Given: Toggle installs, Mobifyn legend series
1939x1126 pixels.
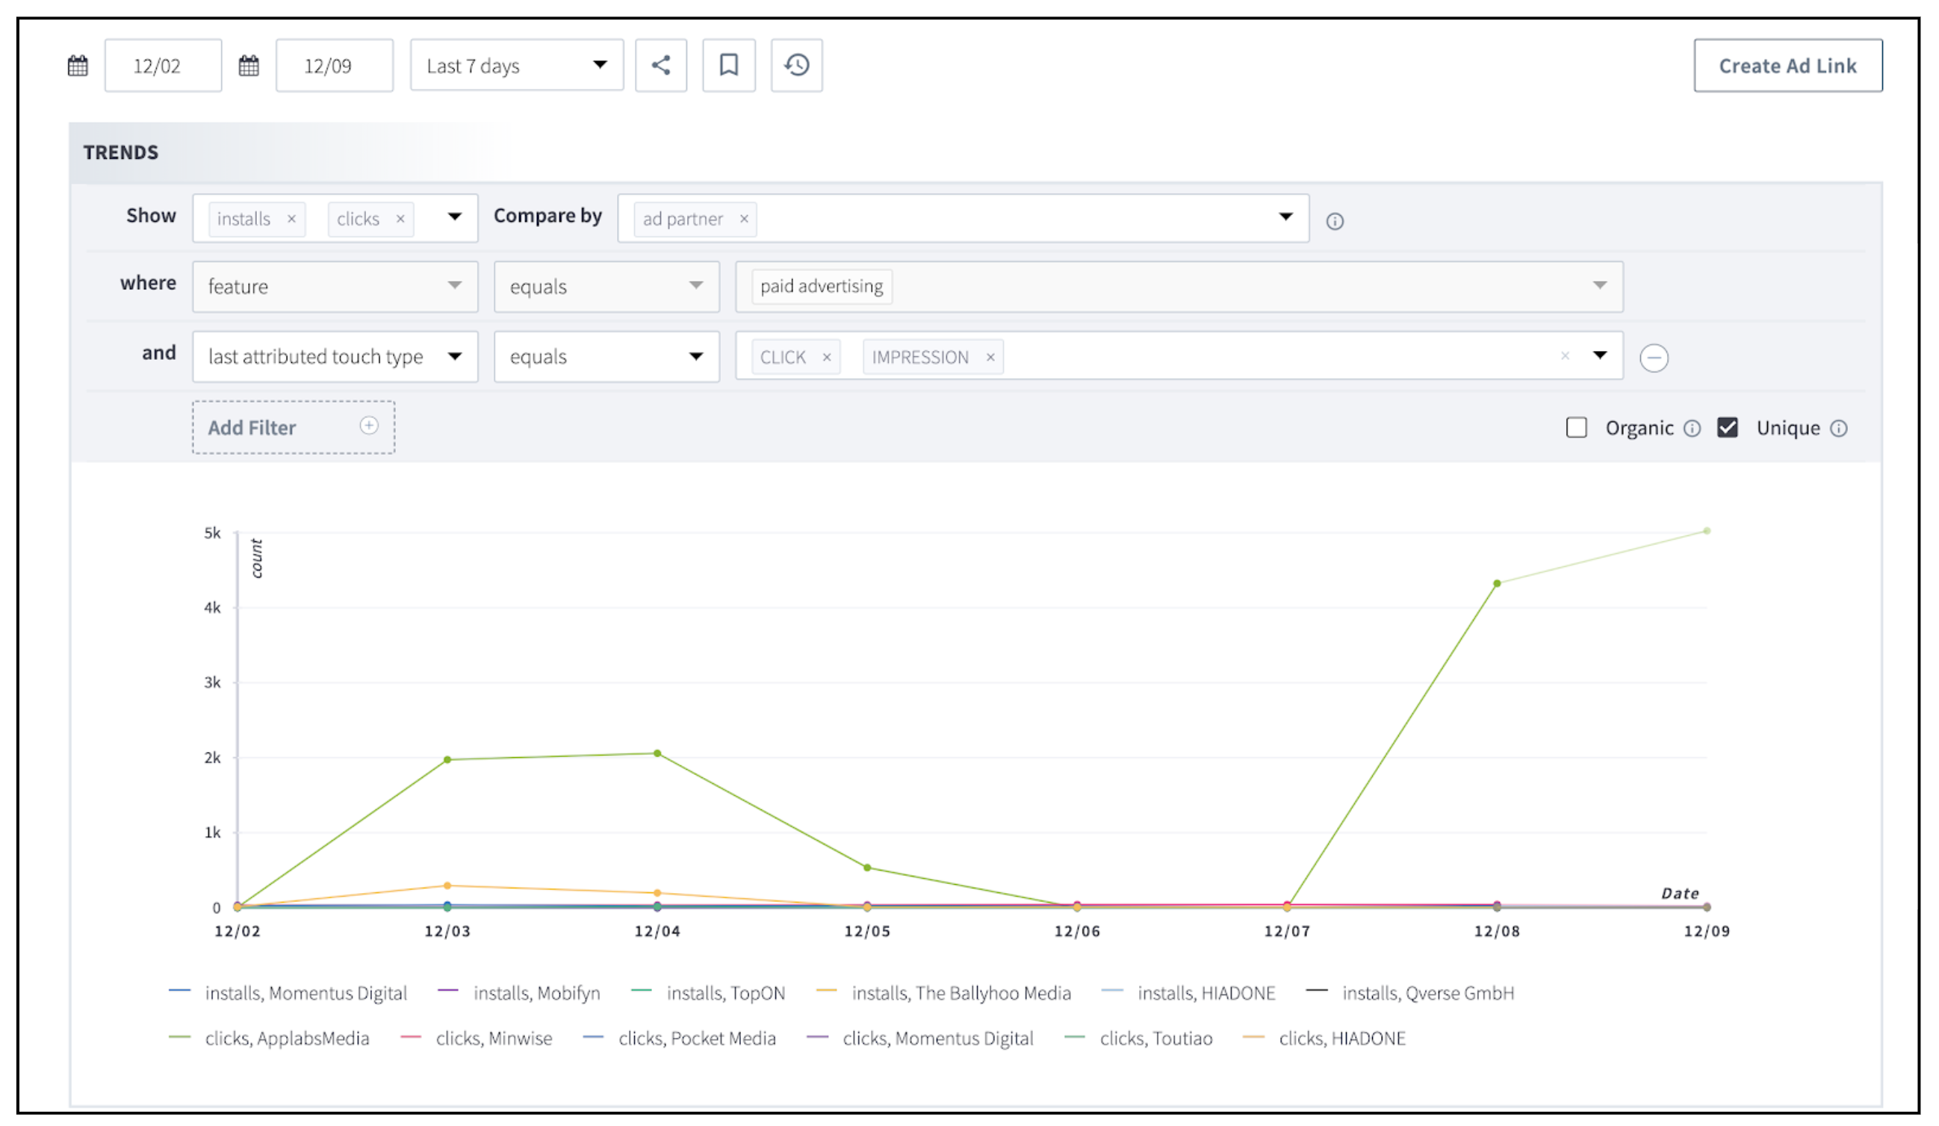Looking at the screenshot, I should pos(519,993).
